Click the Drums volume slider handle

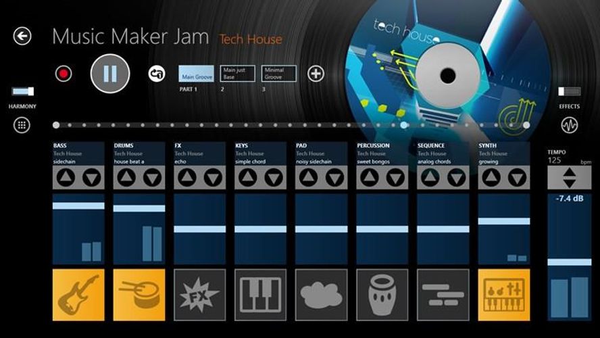pos(139,209)
